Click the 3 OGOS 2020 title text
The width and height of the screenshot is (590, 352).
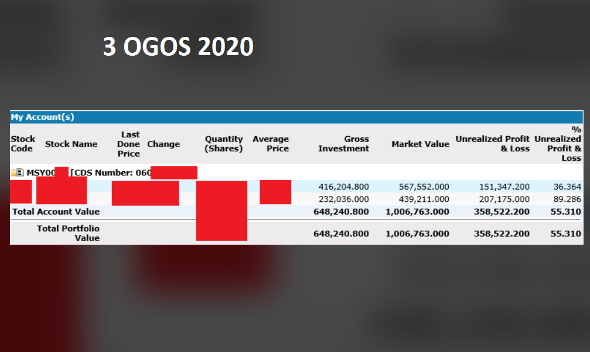(x=178, y=47)
